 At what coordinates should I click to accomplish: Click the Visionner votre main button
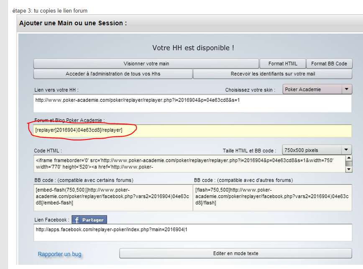point(146,64)
